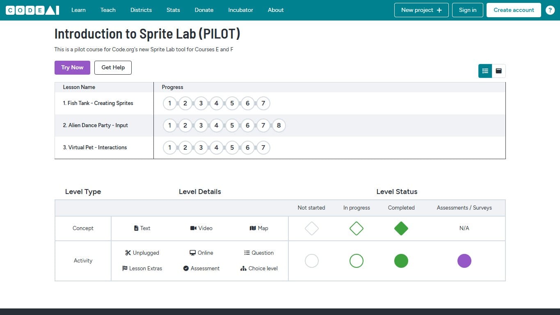Click the Introduction to Sprite Lab heading
This screenshot has width=560, height=315.
(x=147, y=34)
